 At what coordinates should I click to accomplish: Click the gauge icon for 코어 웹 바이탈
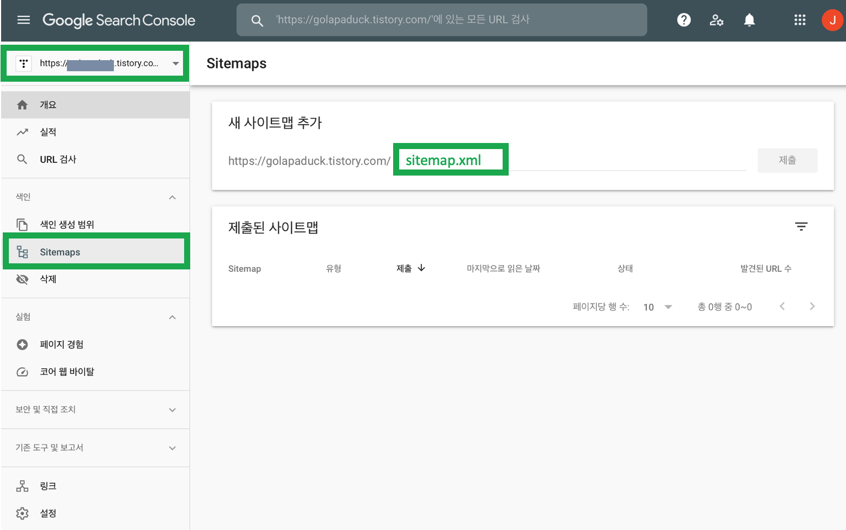[x=22, y=372]
